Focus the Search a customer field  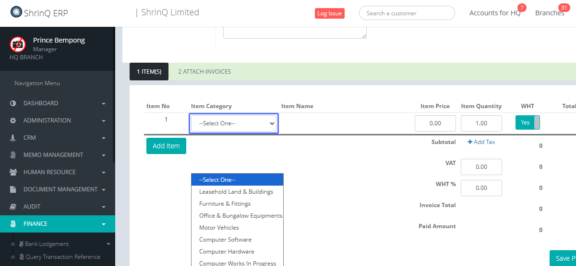point(407,13)
